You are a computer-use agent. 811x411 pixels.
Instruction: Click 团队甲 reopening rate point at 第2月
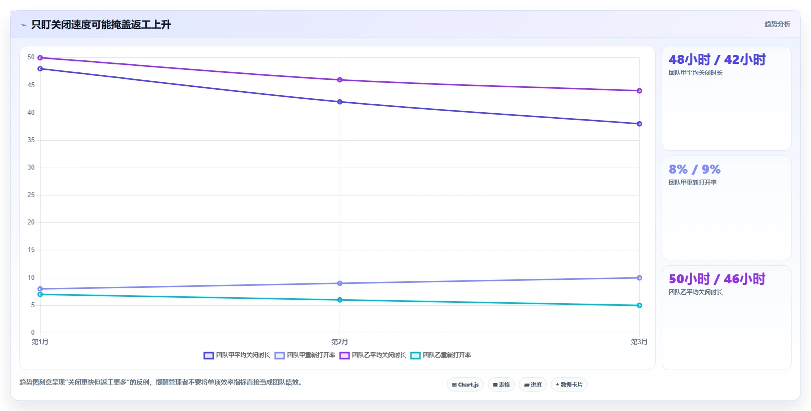[340, 283]
